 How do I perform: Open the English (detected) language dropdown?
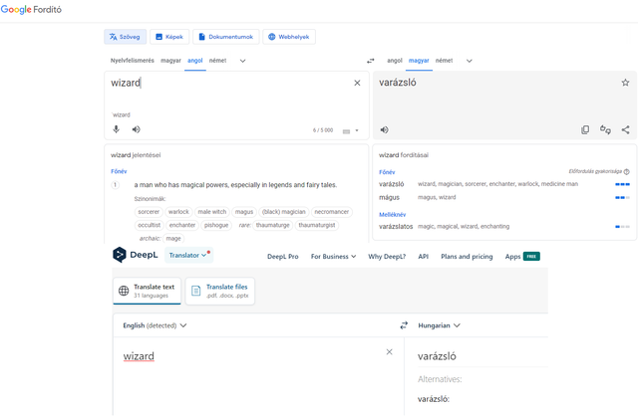[155, 325]
